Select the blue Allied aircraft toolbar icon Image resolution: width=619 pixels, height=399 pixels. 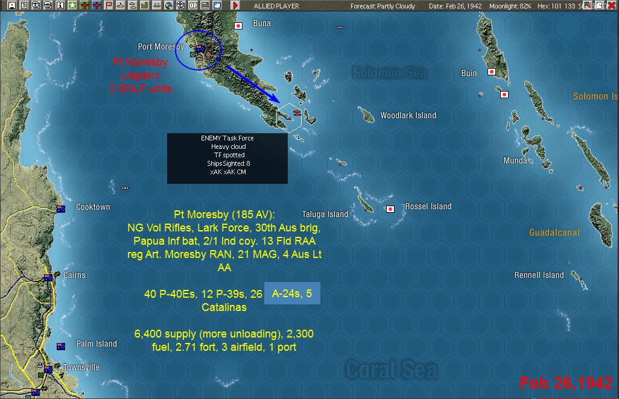(x=97, y=6)
